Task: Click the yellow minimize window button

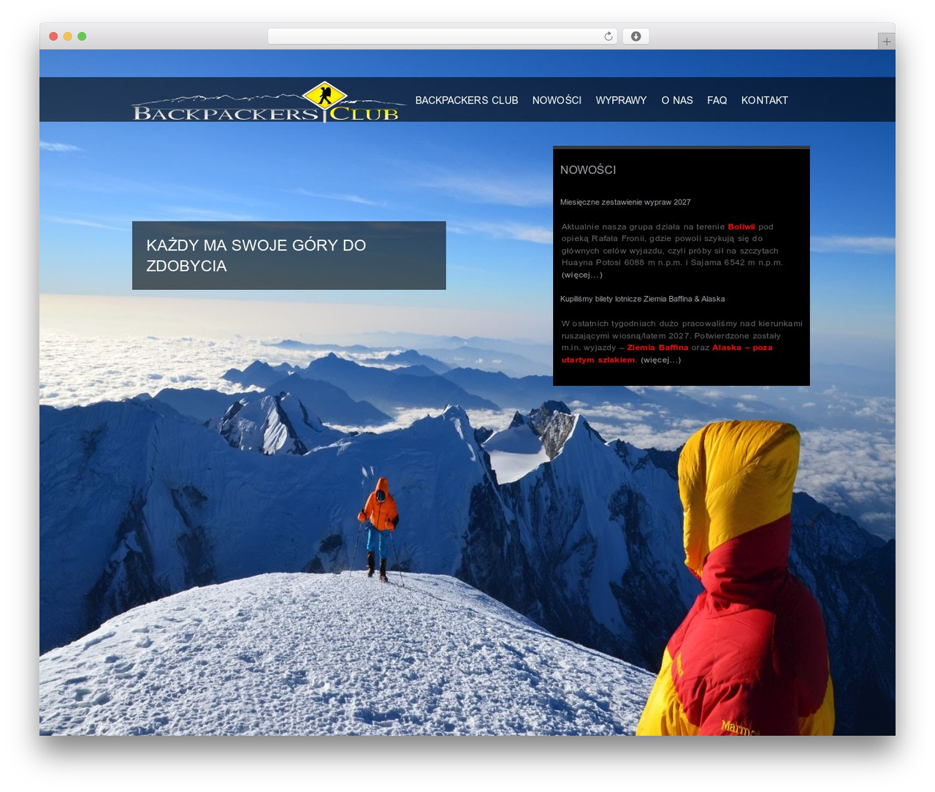Action: click(x=67, y=37)
